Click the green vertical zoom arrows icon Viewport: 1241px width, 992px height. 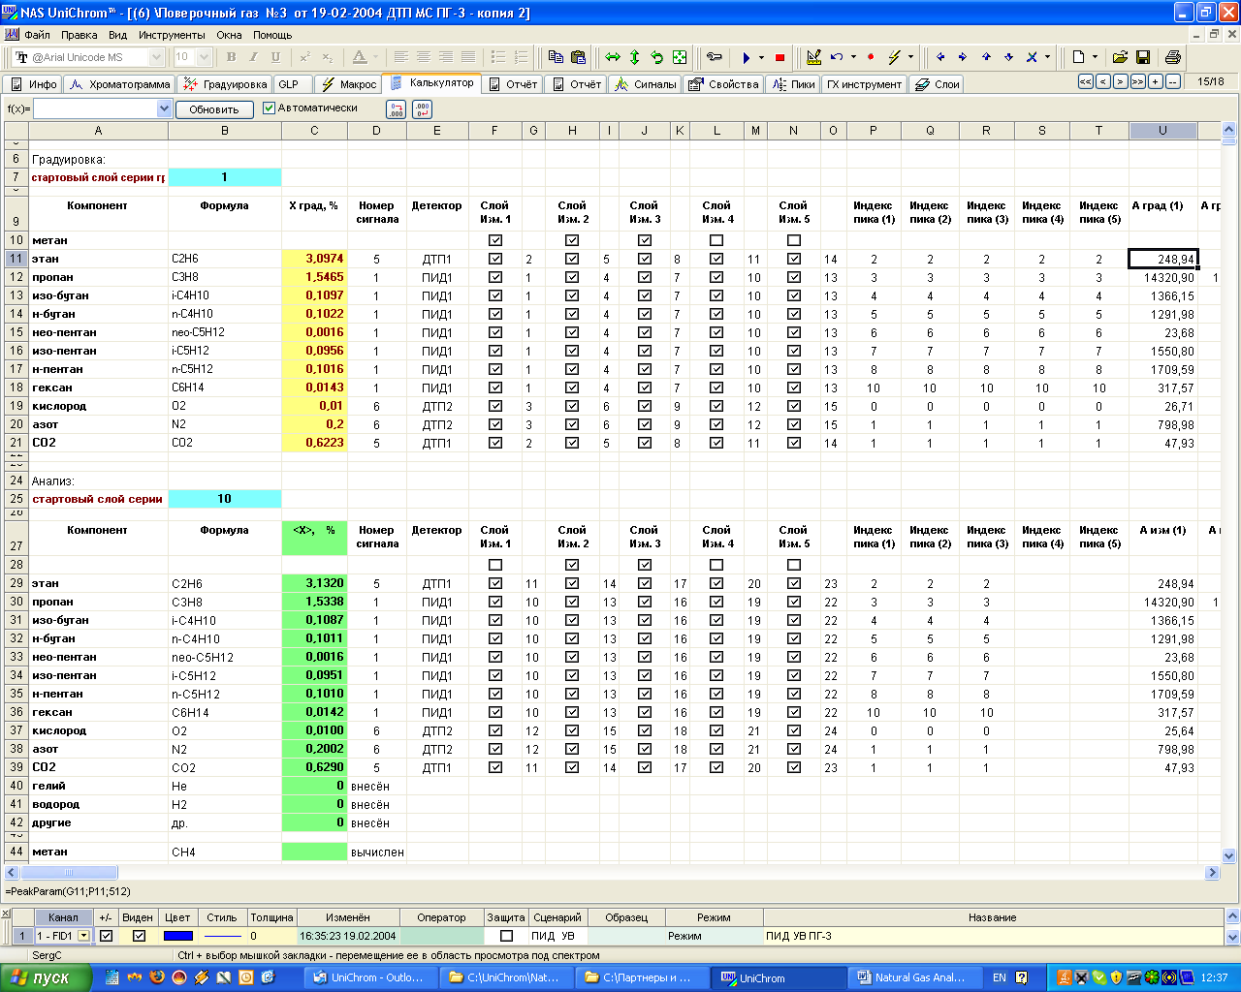coord(635,57)
